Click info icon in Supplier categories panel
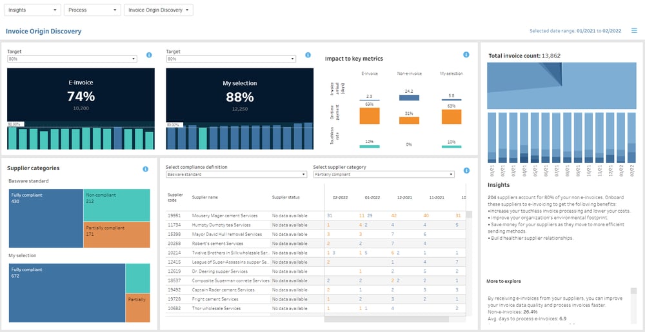The height and width of the screenshot is (332, 645). point(145,169)
